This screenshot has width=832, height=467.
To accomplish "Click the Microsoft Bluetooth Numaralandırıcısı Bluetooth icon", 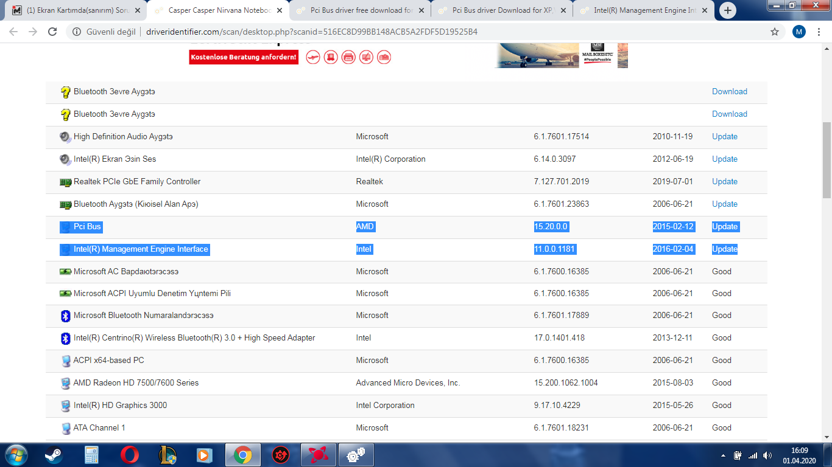I will (66, 316).
